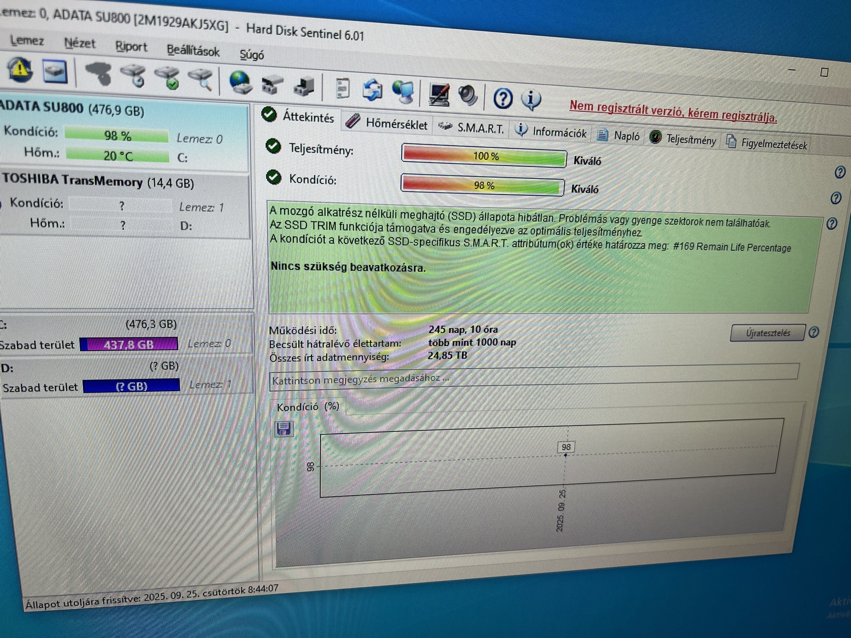Click the '#169 Remain Life Percentage' text
This screenshot has width=851, height=638.
(732, 247)
